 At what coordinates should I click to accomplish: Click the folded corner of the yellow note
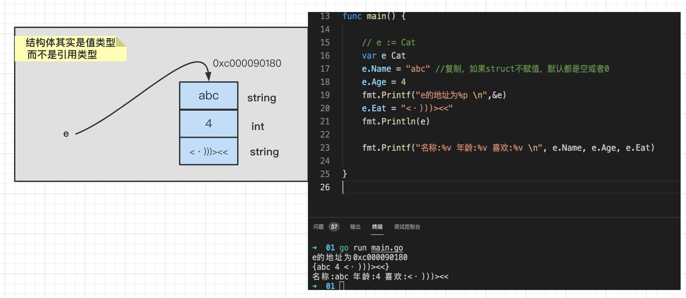[x=121, y=41]
